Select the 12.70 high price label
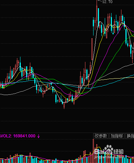 [x=107, y=2]
